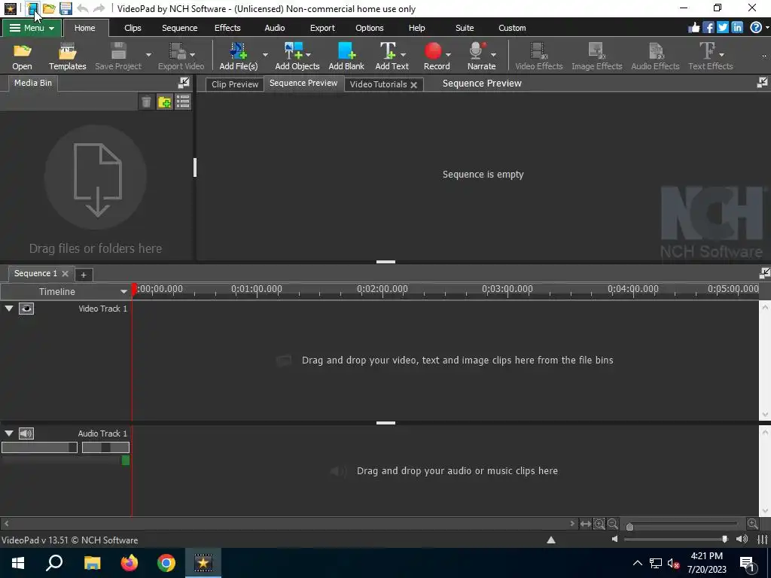Viewport: 771px width, 578px height.
Task: Start recording with the Record button
Action: click(437, 56)
